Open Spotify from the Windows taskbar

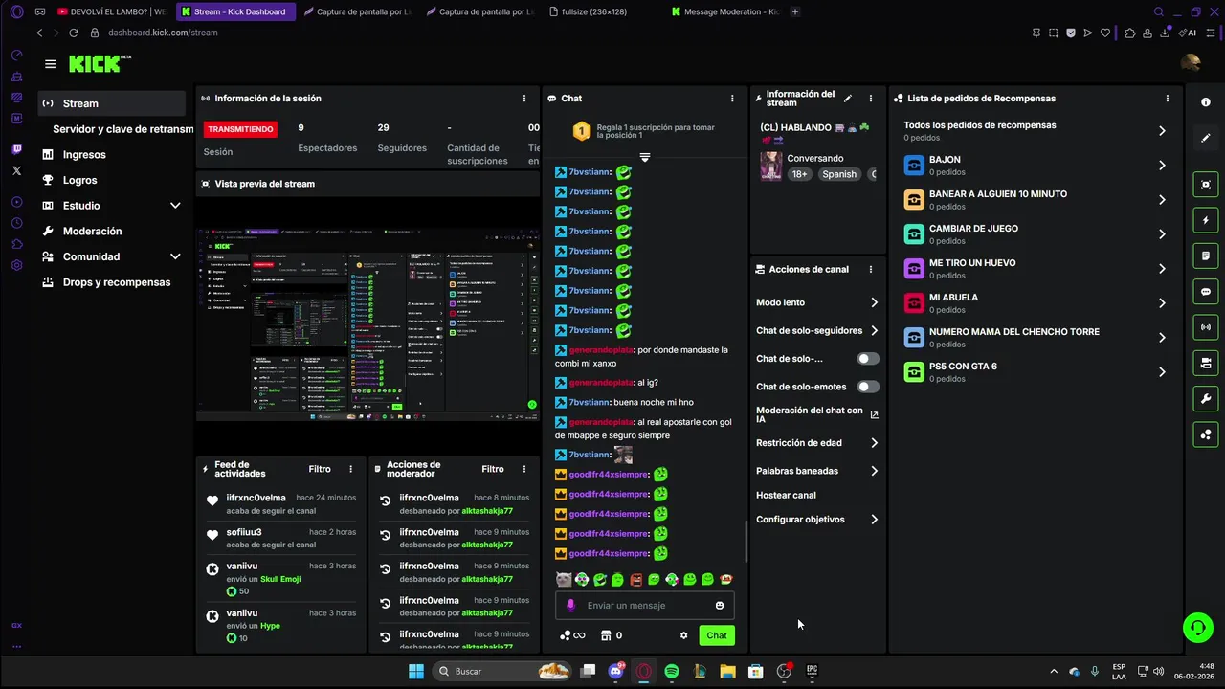[672, 671]
